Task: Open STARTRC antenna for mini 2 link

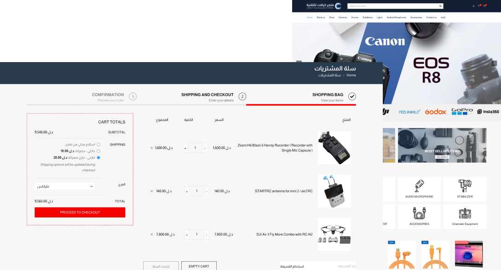Action: pyautogui.click(x=284, y=191)
